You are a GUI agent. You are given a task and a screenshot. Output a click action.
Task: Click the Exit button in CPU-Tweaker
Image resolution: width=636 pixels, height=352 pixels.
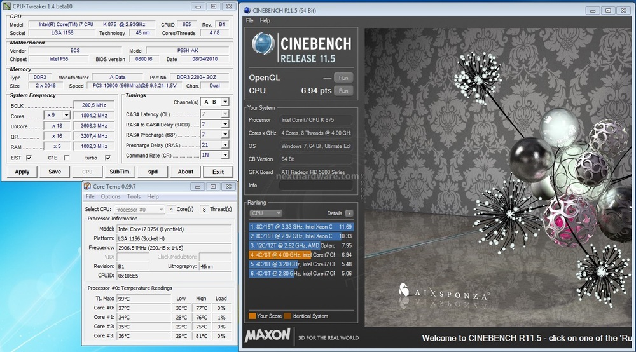click(x=218, y=172)
